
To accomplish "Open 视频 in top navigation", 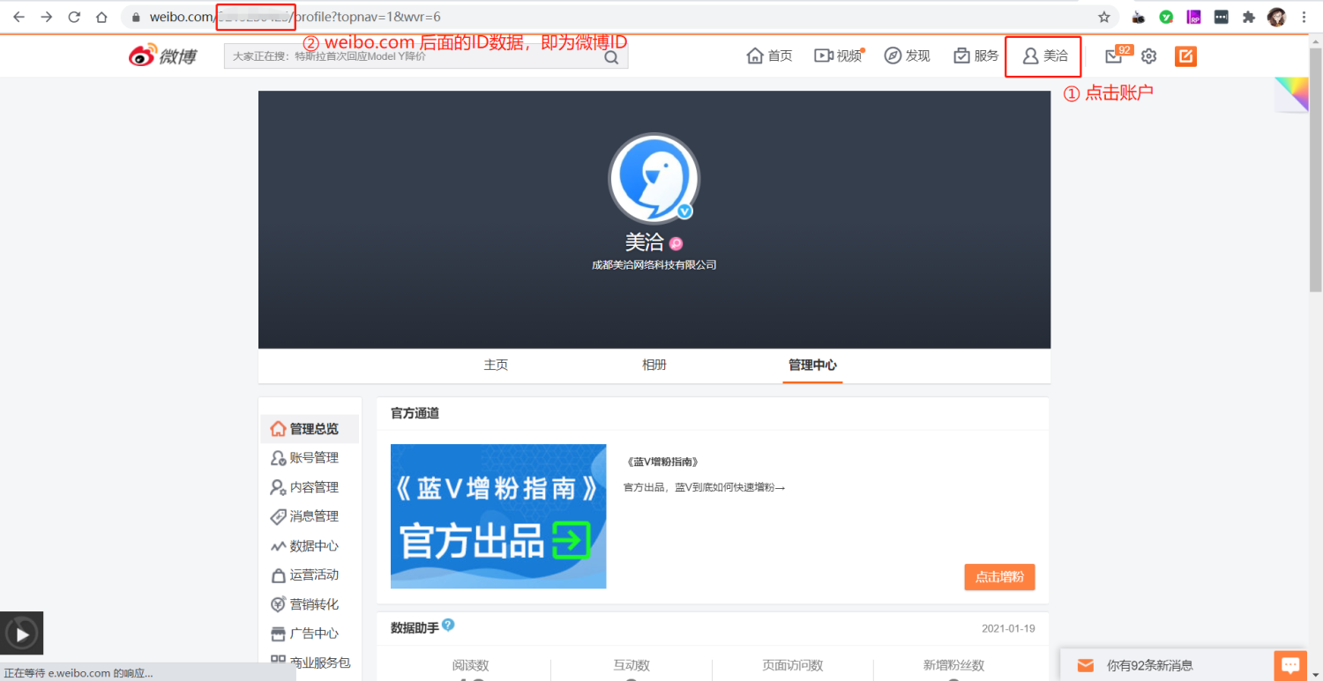I will [838, 56].
